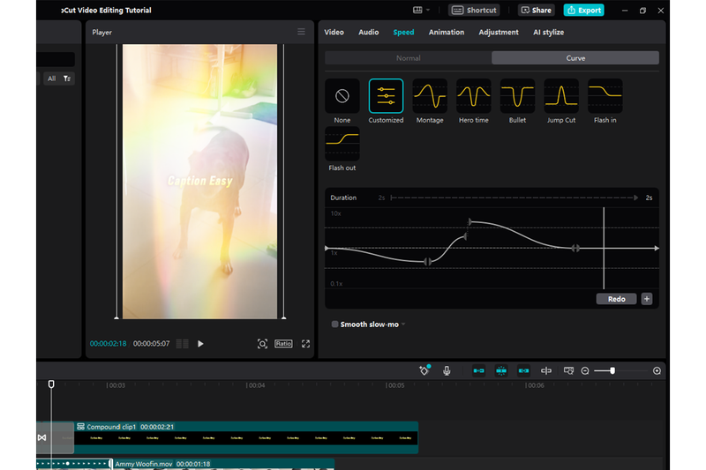Select the Montage speed curve preset
706x470 pixels.
430,96
